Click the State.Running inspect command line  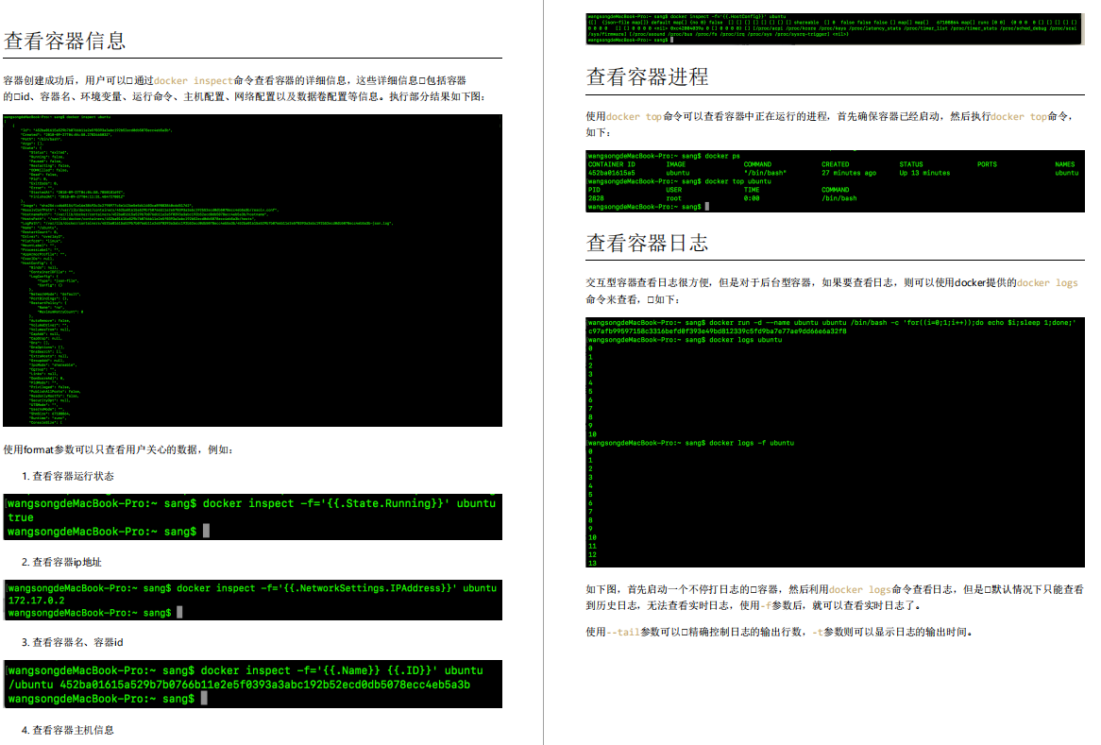[251, 503]
